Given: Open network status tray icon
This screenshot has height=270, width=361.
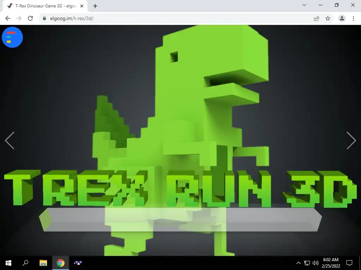Looking at the screenshot, I should click(307, 263).
